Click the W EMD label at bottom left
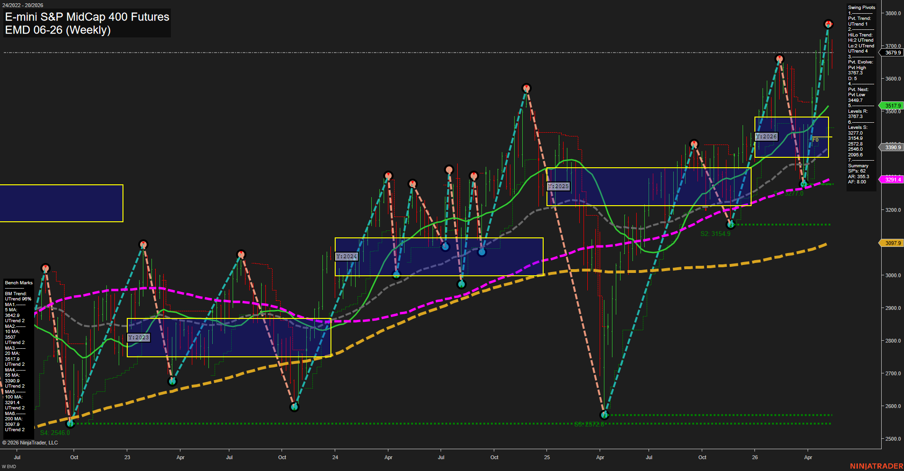Viewport: 904px width, 471px height. (9, 467)
